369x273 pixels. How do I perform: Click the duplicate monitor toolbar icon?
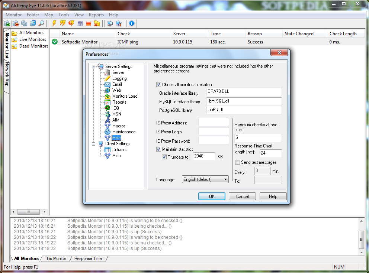coord(24,23)
